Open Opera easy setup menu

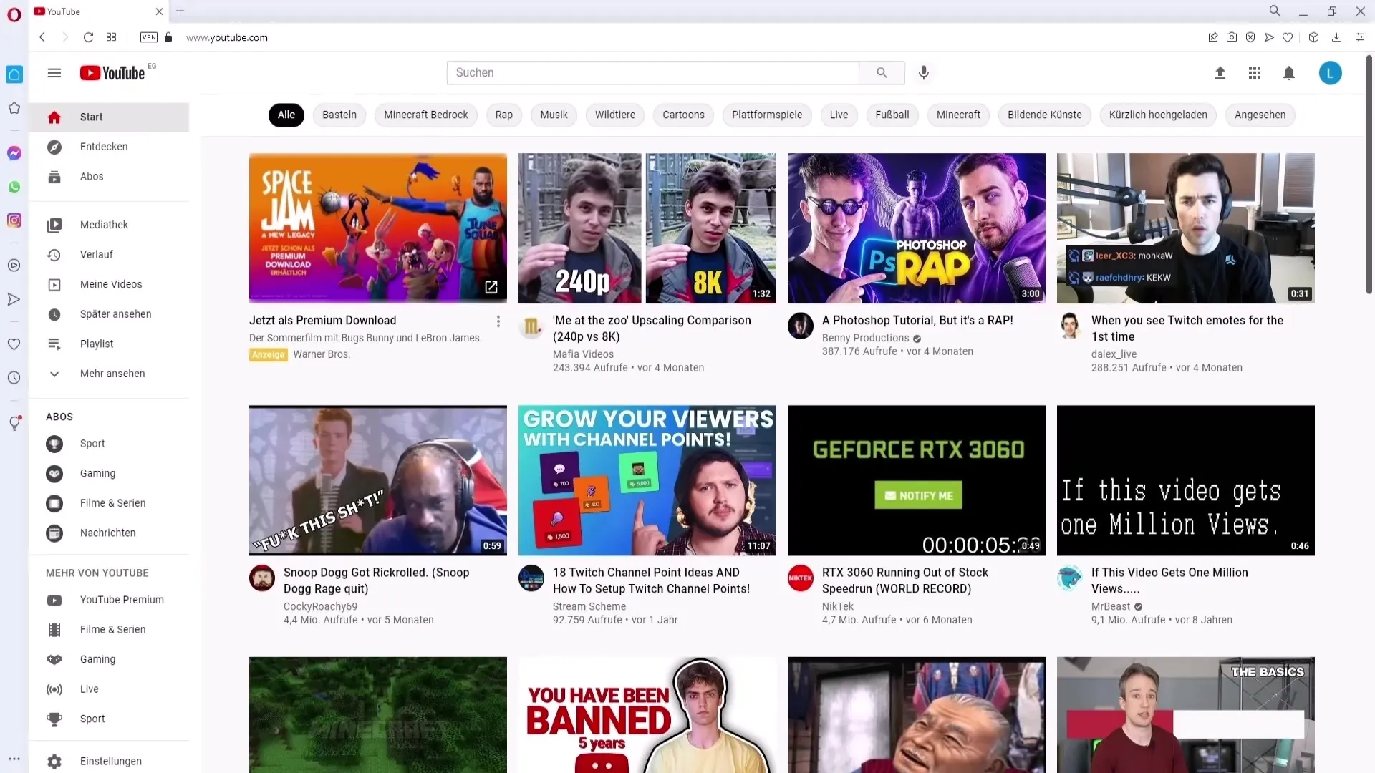[1360, 37]
